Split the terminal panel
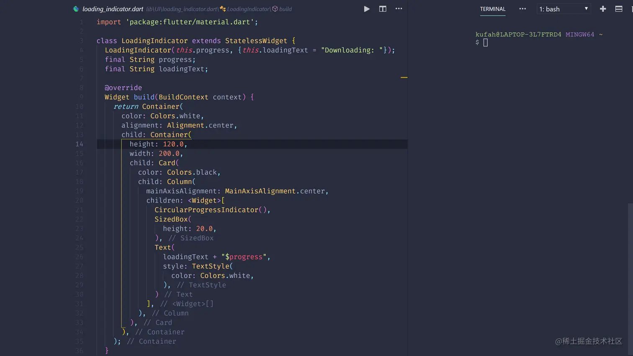This screenshot has height=356, width=633. (619, 9)
